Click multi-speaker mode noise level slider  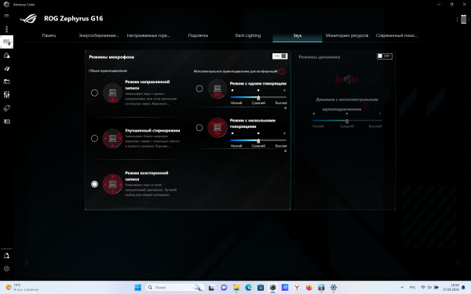(258, 140)
